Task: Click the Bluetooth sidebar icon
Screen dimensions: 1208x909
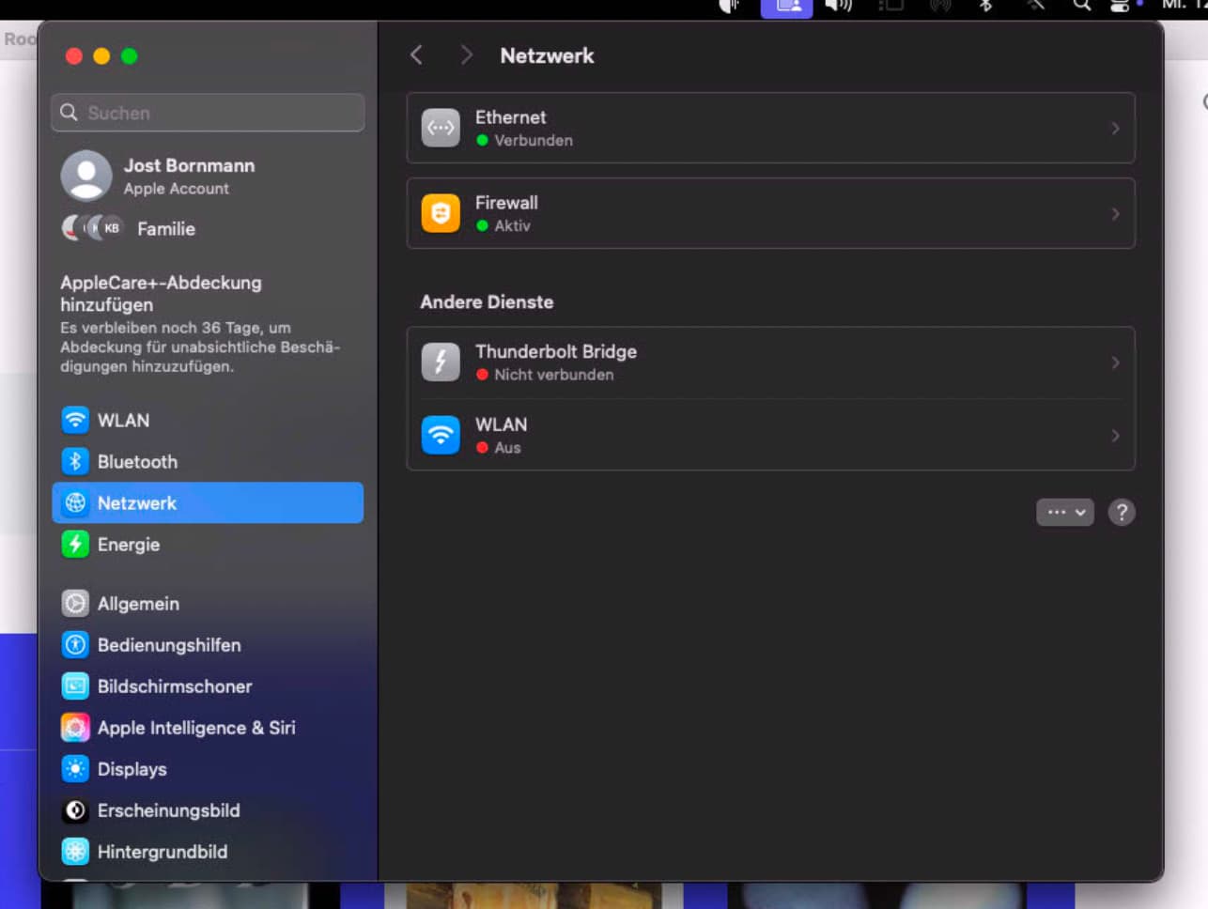Action: (75, 461)
